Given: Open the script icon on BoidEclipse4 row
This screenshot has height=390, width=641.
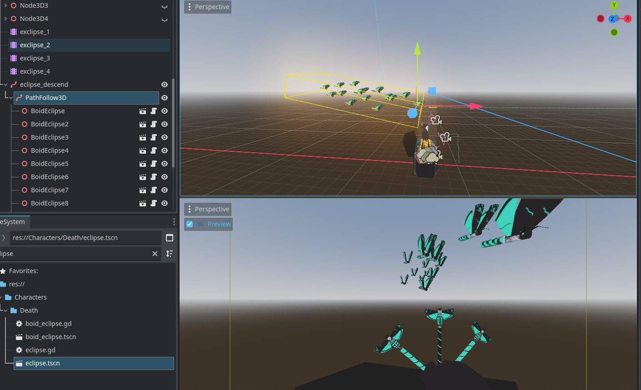Looking at the screenshot, I should pos(154,150).
